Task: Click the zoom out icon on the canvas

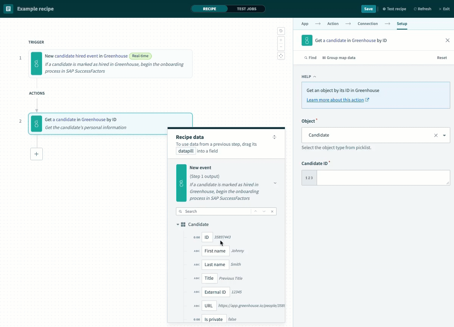Action: tap(281, 47)
